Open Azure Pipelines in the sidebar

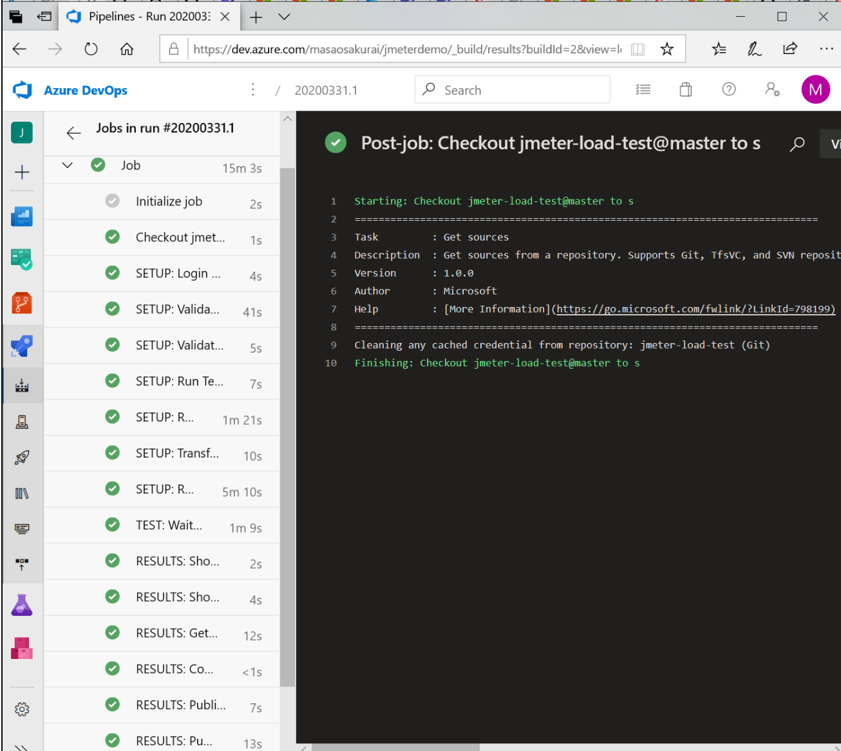22,346
